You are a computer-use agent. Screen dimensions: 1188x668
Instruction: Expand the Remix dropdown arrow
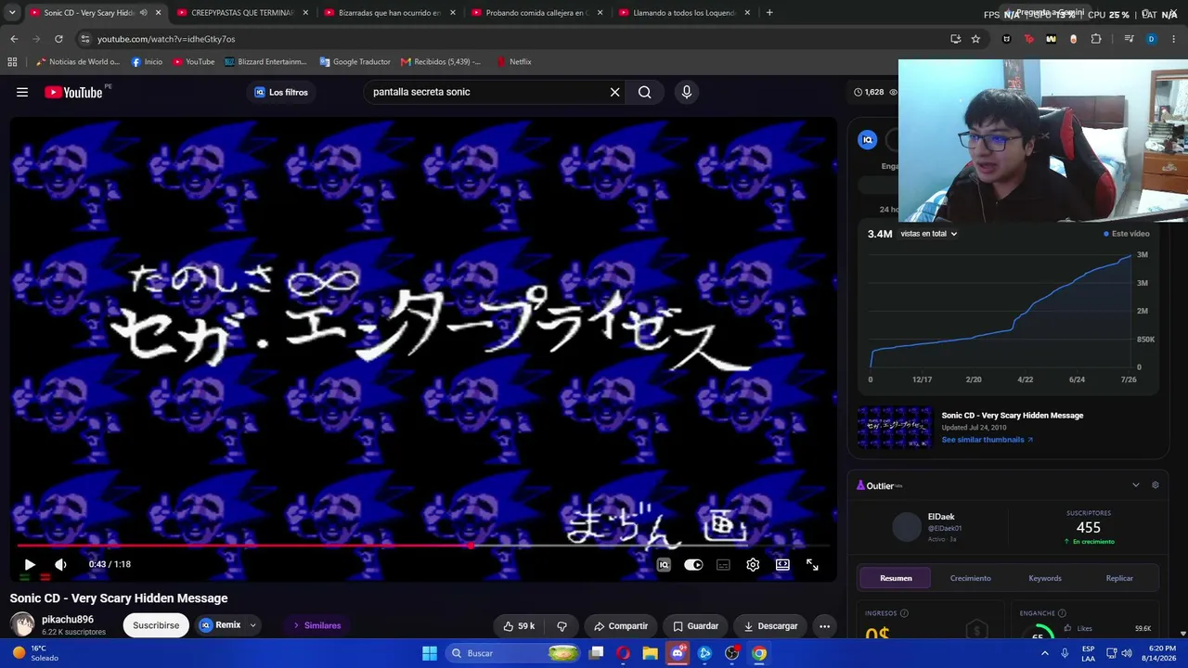click(252, 625)
